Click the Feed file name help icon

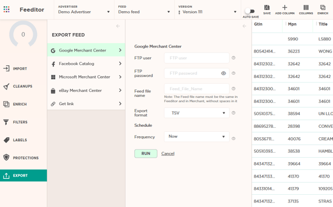coord(233,89)
